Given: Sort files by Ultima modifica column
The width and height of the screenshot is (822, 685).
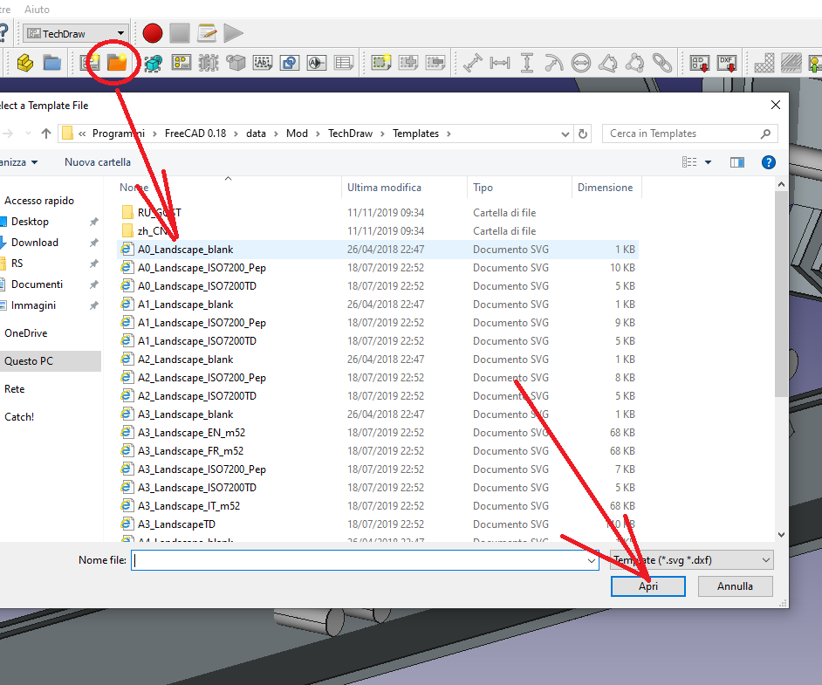Looking at the screenshot, I should [404, 188].
